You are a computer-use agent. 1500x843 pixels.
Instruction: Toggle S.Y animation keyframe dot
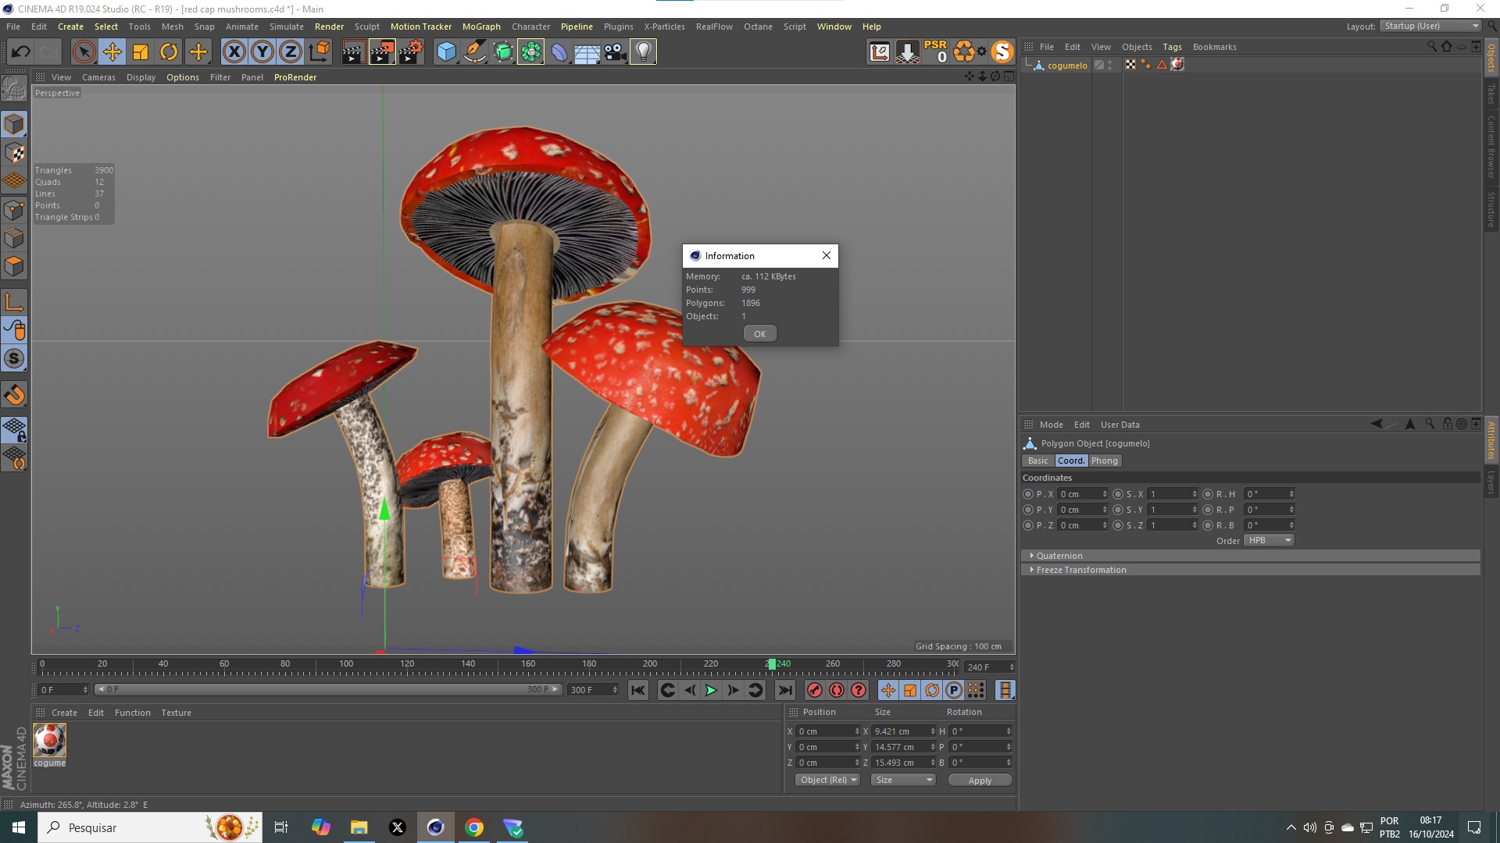[1118, 510]
